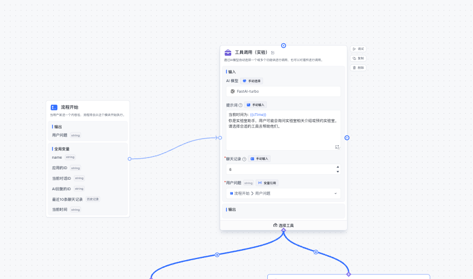Expand the prompt editor with fullscreen icon
The width and height of the screenshot is (473, 279).
pos(337,147)
